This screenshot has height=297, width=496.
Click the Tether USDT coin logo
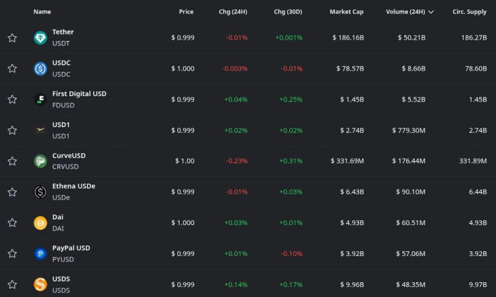pyautogui.click(x=40, y=38)
